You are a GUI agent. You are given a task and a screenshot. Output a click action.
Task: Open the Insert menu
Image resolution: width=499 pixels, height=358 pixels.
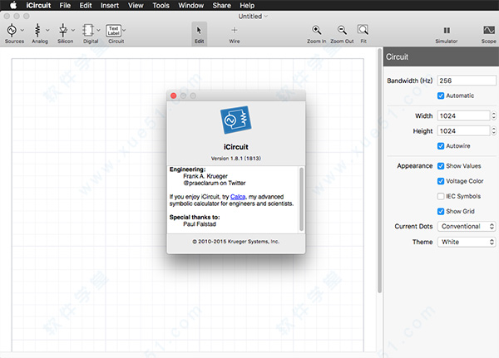click(110, 6)
